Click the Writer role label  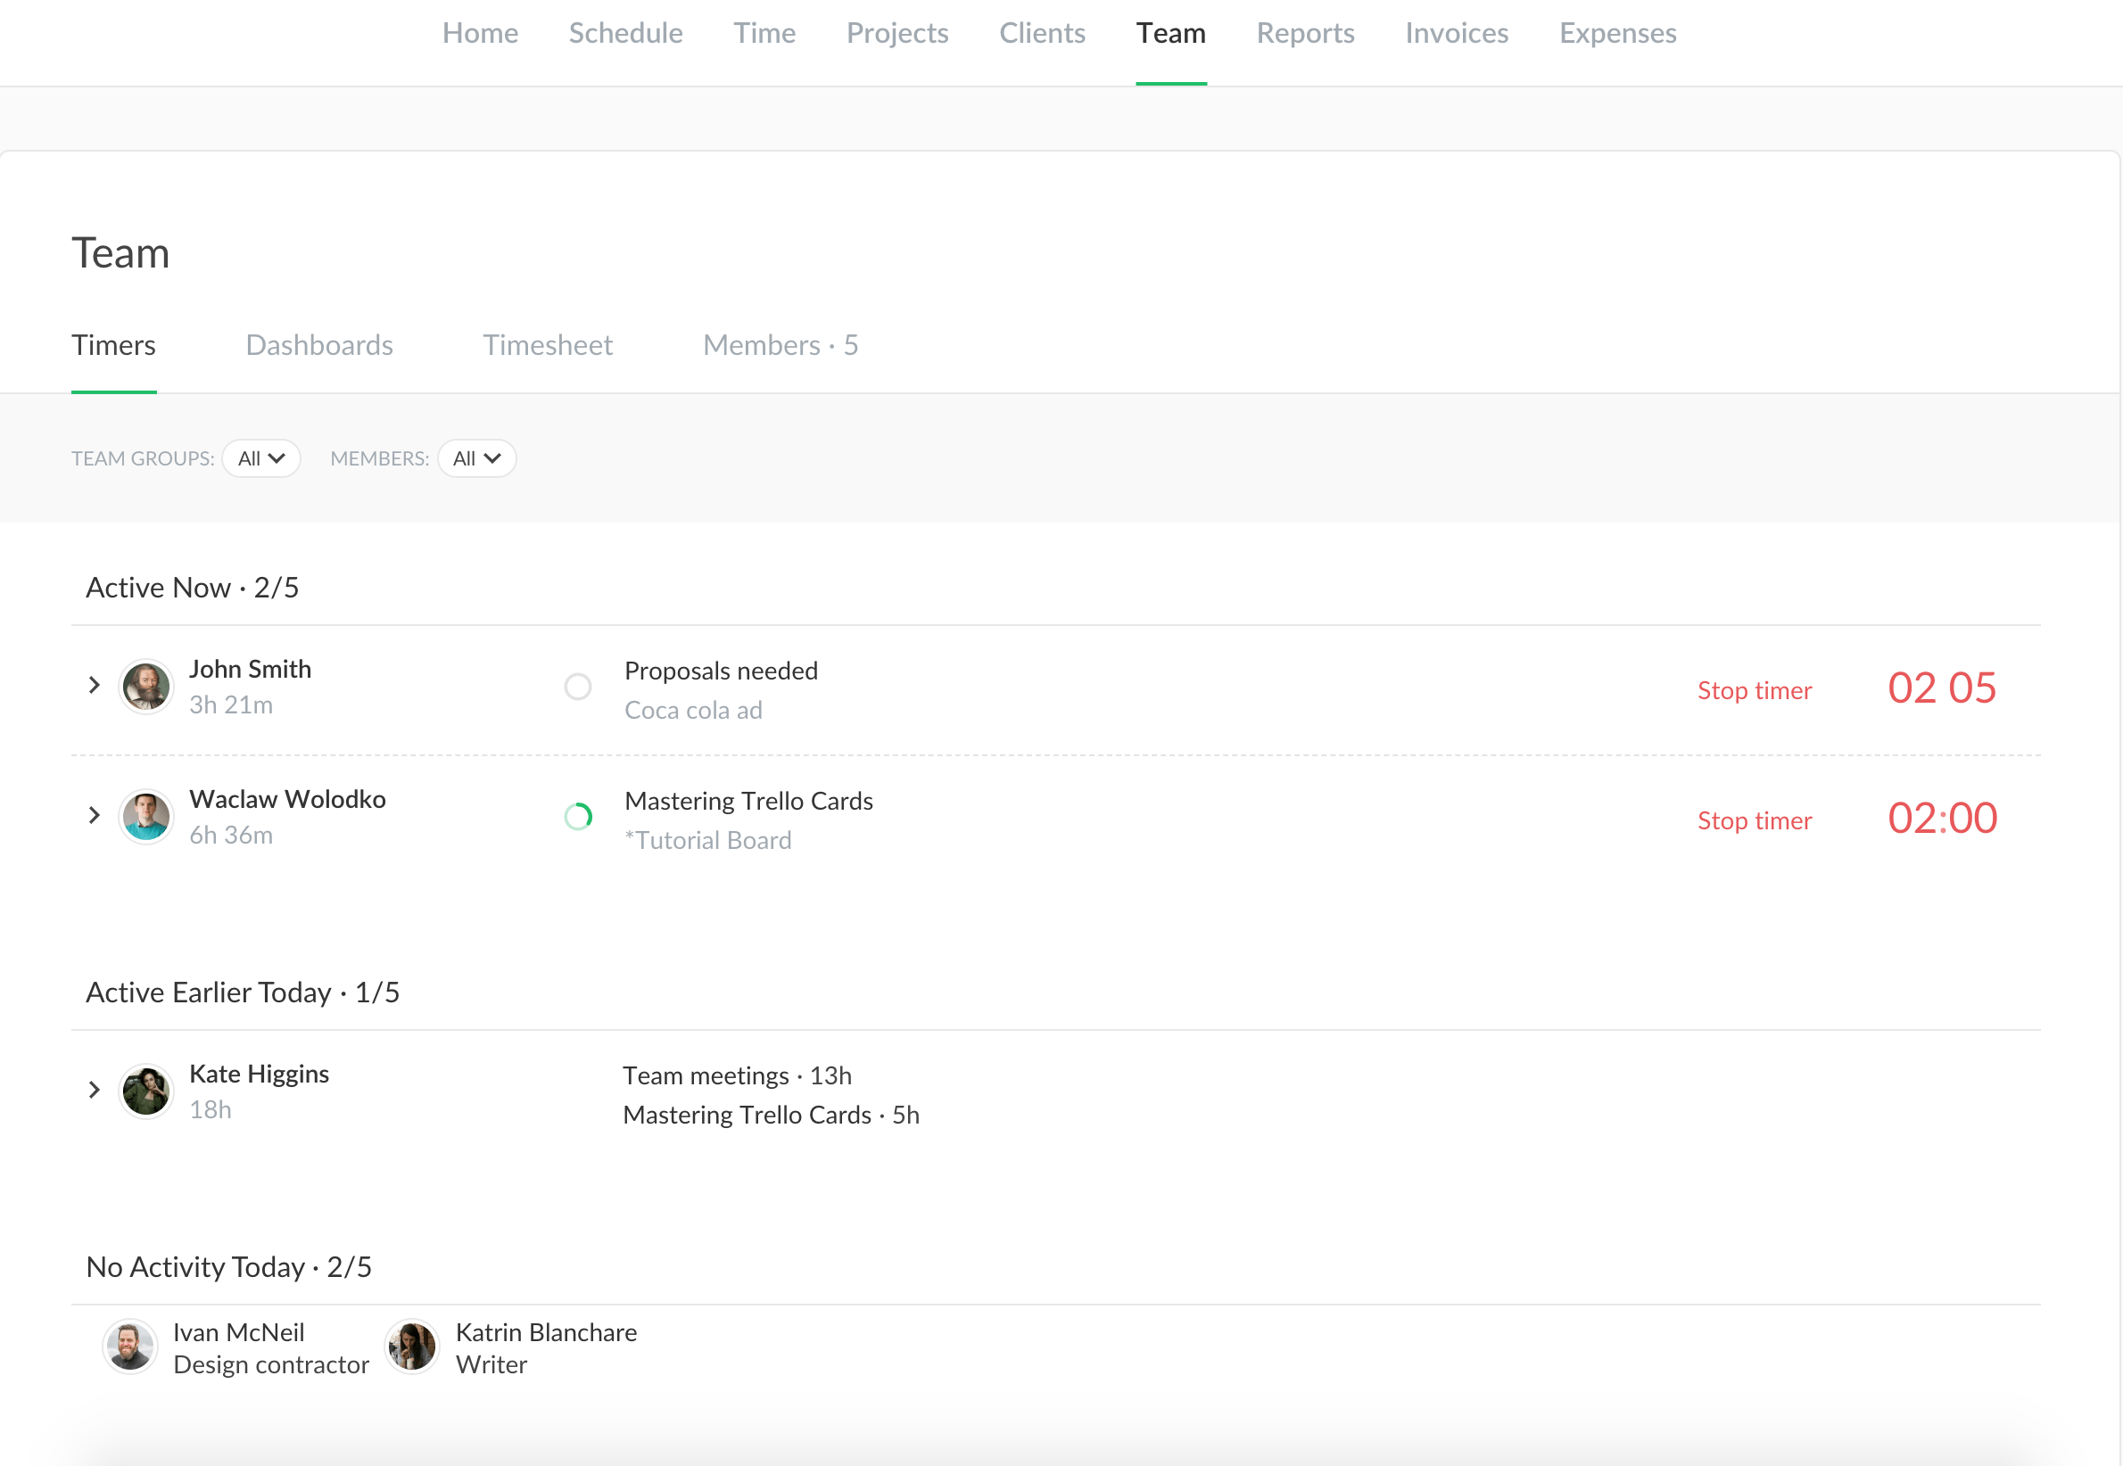click(492, 1365)
